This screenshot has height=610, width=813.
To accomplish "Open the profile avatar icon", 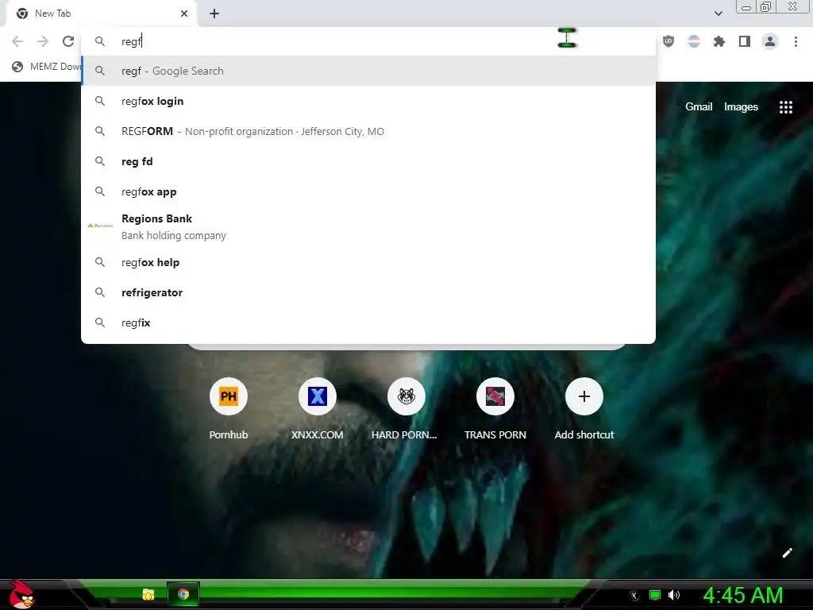I will click(770, 41).
